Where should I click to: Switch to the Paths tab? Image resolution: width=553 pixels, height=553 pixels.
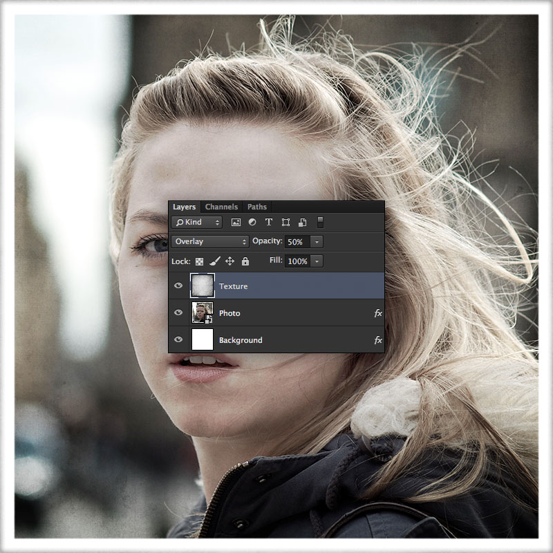[257, 207]
